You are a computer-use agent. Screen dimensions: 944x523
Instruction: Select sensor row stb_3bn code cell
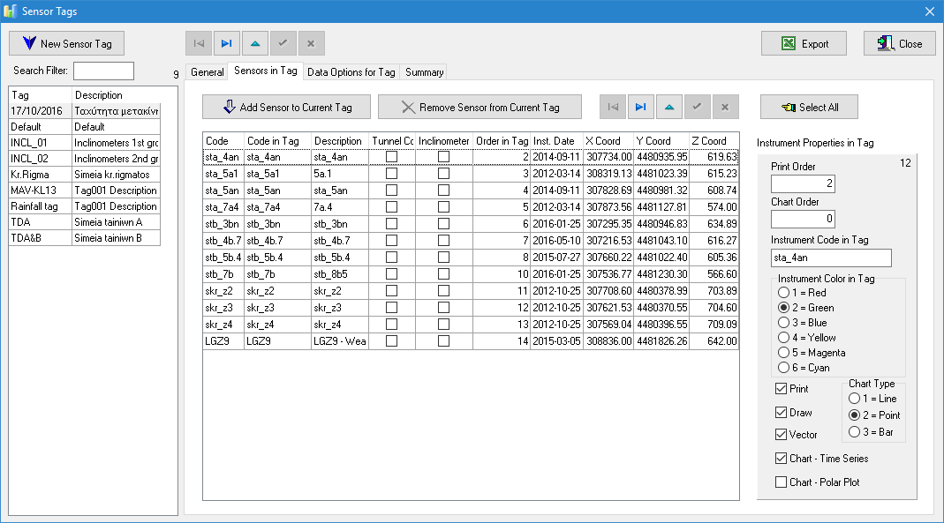223,224
